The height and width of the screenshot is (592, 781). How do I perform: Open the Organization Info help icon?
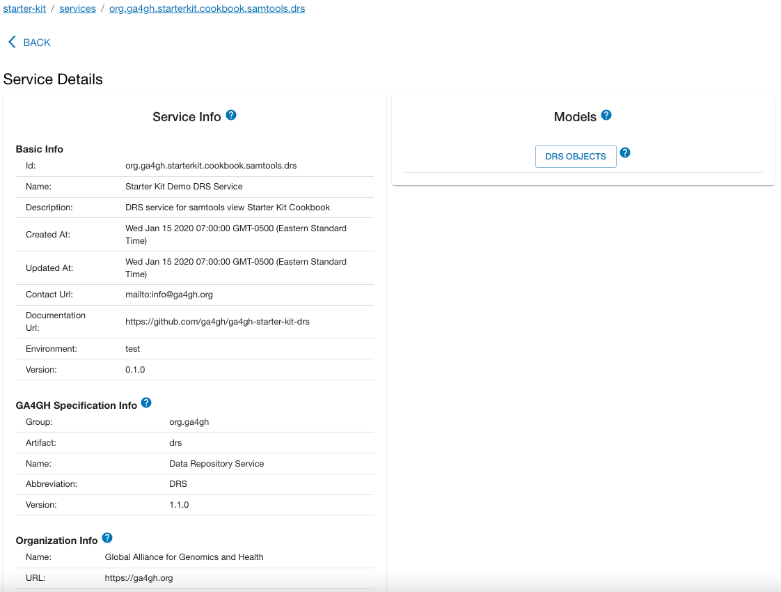[x=107, y=537]
